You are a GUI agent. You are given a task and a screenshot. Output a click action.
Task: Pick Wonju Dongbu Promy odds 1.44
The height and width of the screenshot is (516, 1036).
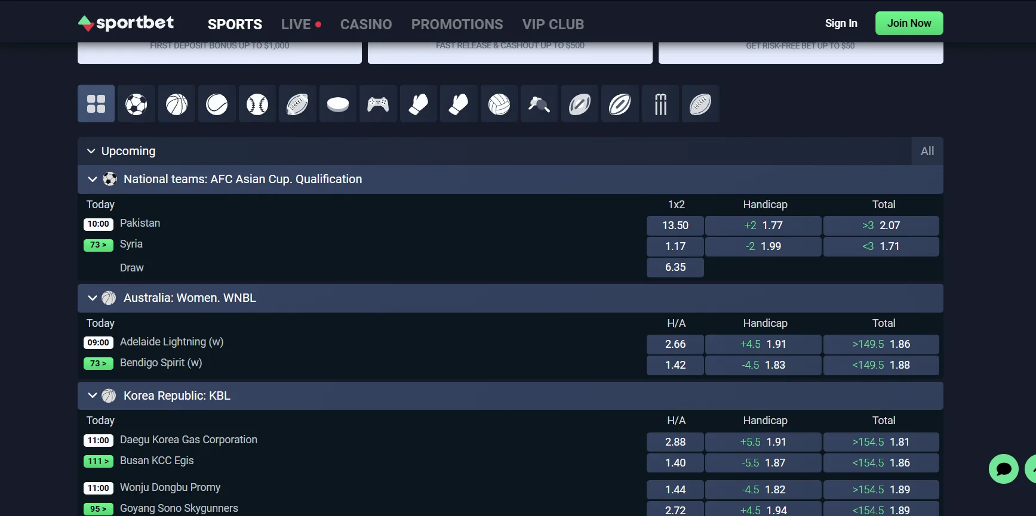pyautogui.click(x=675, y=490)
